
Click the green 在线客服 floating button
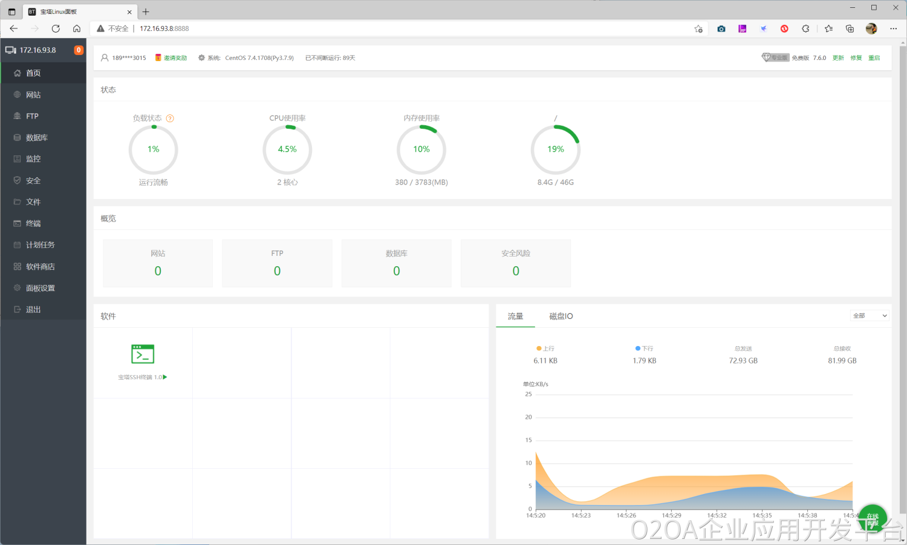(873, 518)
